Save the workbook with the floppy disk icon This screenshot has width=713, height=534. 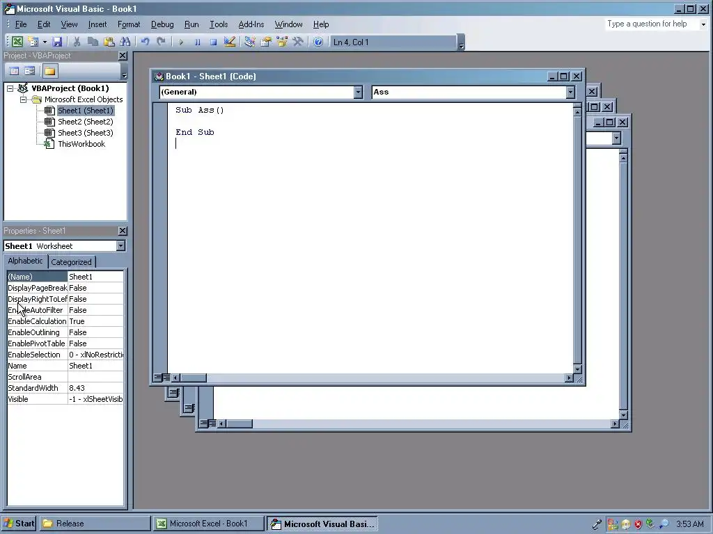click(57, 42)
